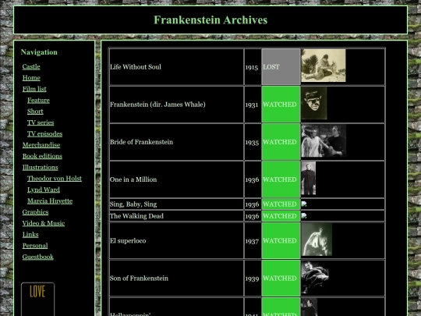Select the 'Life Without Soul' title cell
Viewport: 421px width, 316px height.
[176, 67]
